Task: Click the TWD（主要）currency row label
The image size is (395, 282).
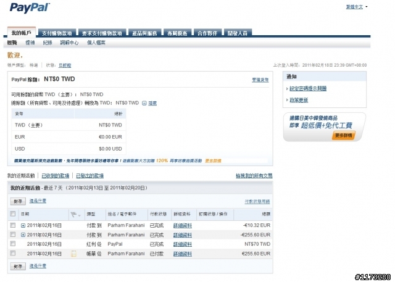Action: tap(29, 125)
